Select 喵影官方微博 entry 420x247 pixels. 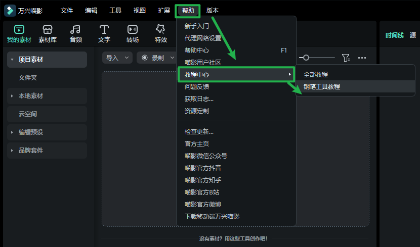point(236,204)
